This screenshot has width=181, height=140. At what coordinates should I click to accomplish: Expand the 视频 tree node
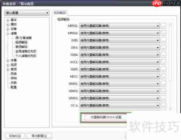tap(8, 65)
